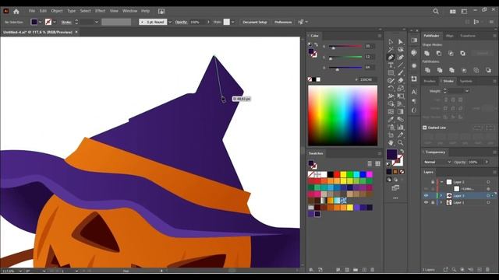This screenshot has height=280, width=499.
Task: Click the Minus Front shape mode icon
Action: [x=439, y=54]
